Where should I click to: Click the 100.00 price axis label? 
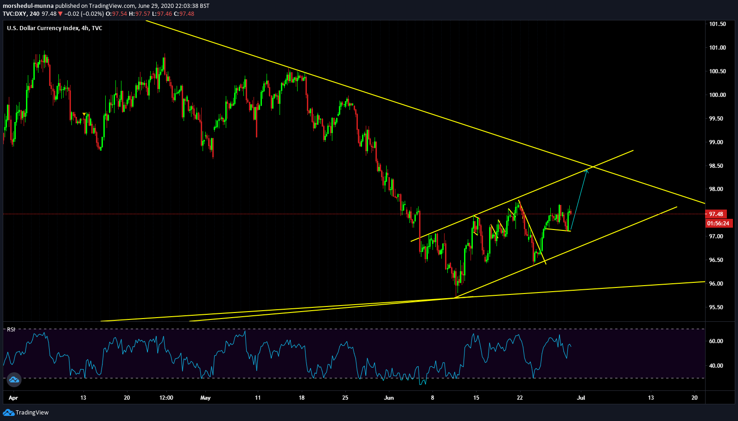(x=718, y=95)
